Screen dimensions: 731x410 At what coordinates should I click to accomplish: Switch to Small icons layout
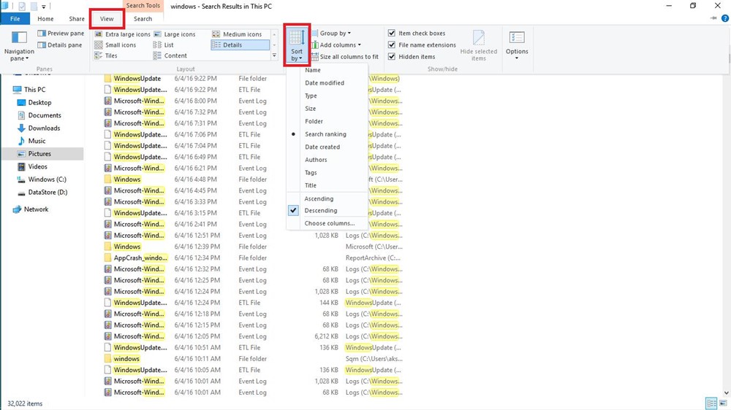tap(115, 45)
